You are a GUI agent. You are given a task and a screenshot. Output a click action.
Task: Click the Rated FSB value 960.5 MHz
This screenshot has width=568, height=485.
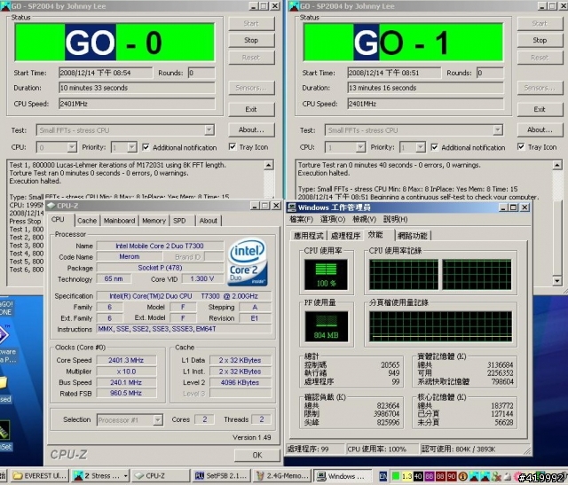(126, 393)
